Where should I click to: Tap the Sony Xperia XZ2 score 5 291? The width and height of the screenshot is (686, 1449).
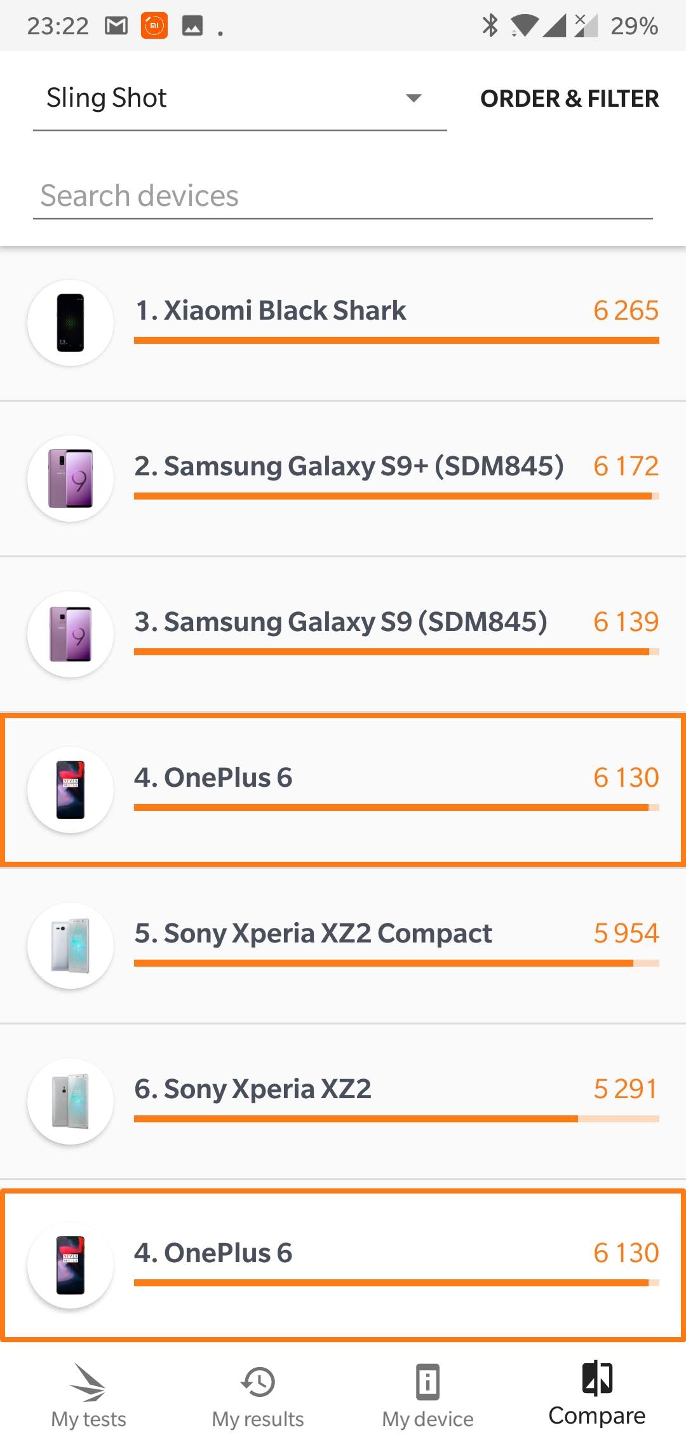tap(626, 1089)
